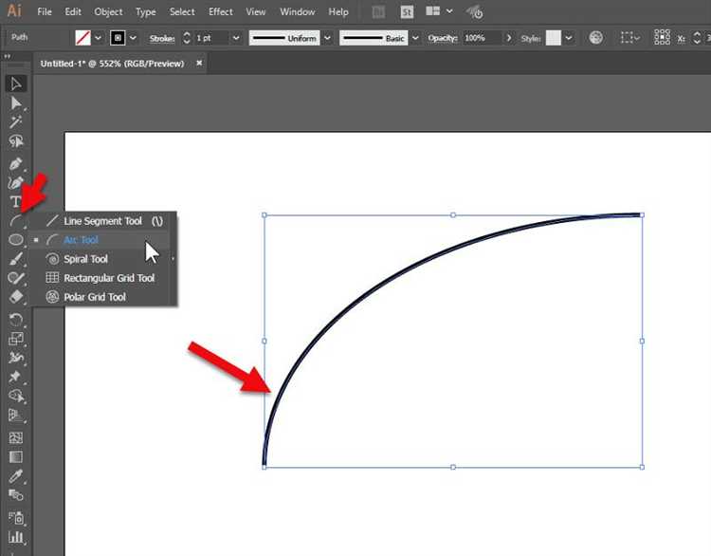Select the Magic Wand tool
The width and height of the screenshot is (711, 556).
[16, 121]
